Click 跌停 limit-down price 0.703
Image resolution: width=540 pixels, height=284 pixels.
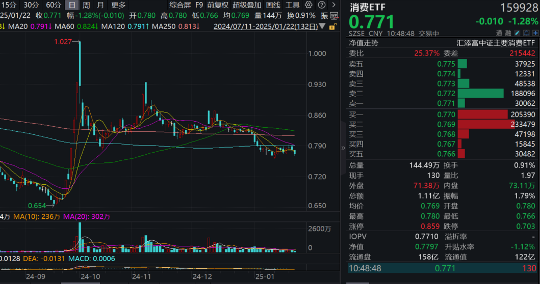526,226
